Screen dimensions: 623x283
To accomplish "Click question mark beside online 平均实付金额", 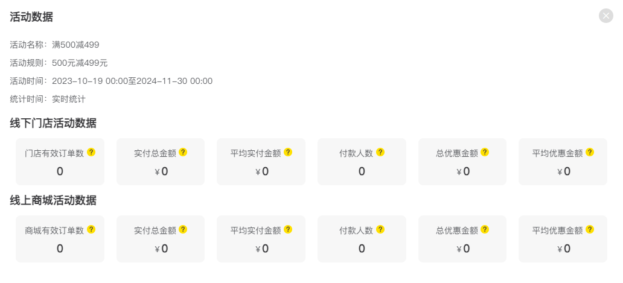I will [288, 229].
